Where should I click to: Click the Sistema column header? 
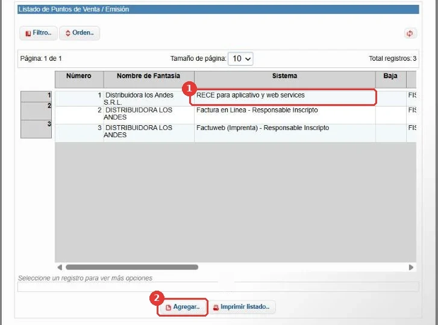(284, 79)
